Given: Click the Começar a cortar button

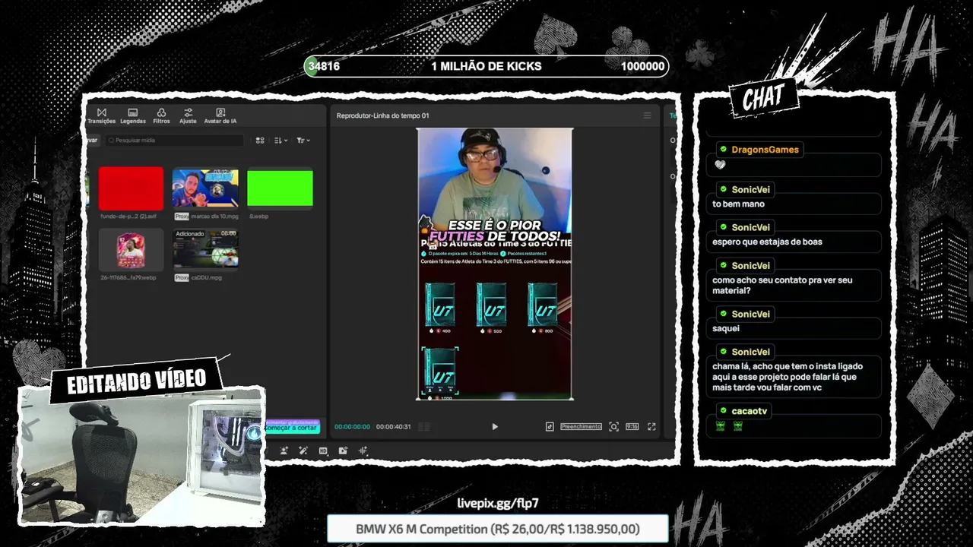Looking at the screenshot, I should 292,428.
